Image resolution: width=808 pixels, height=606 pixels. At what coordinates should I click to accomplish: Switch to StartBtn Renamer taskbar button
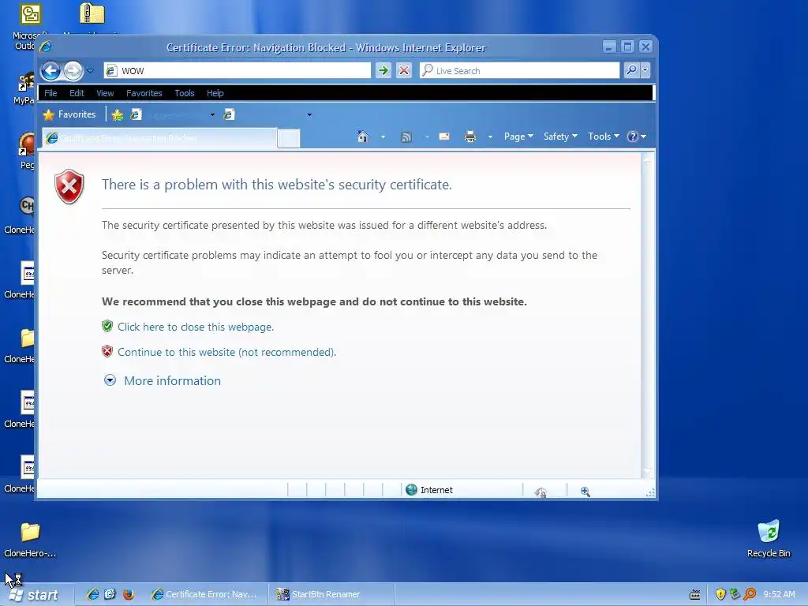coord(330,594)
